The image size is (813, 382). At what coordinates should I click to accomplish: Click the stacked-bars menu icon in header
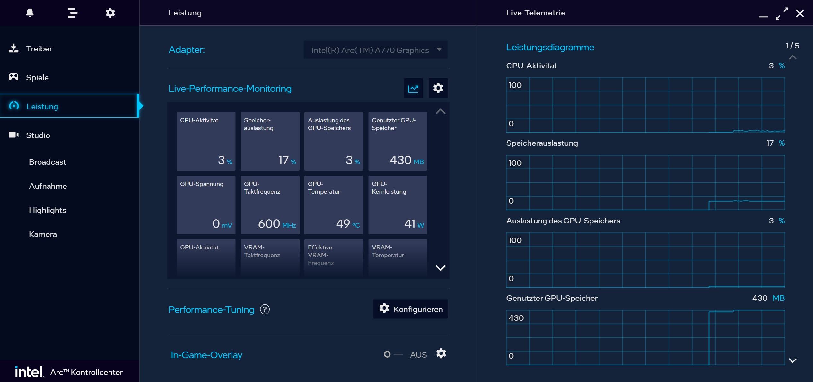click(73, 13)
